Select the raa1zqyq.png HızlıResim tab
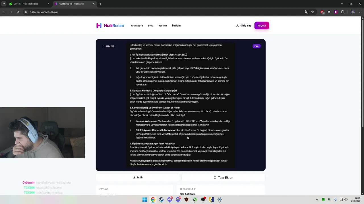Image resolution: width=364 pixels, height=204 pixels. 75,4
